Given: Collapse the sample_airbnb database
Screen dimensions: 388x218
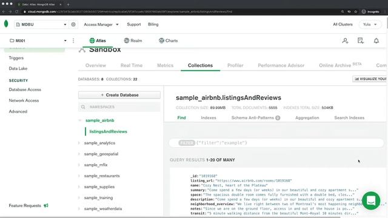Looking at the screenshot, I should coord(80,121).
